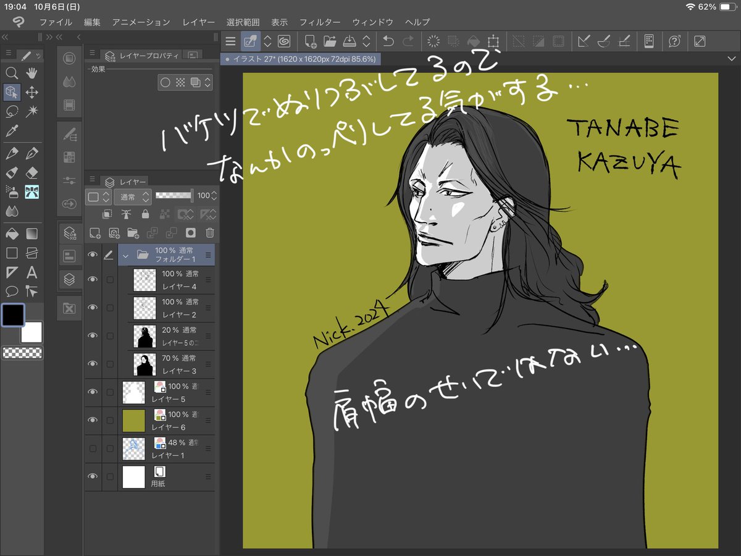Select the Fill bucket tool
The image size is (741, 556).
pyautogui.click(x=11, y=234)
